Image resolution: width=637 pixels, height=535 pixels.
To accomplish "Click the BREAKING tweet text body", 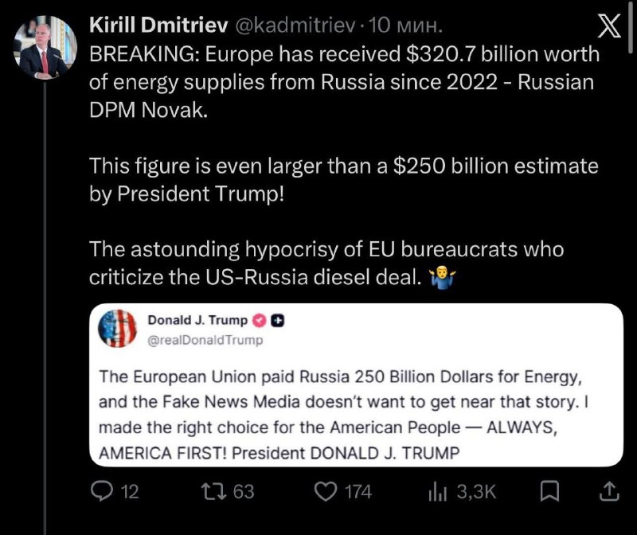I will pos(344,166).
